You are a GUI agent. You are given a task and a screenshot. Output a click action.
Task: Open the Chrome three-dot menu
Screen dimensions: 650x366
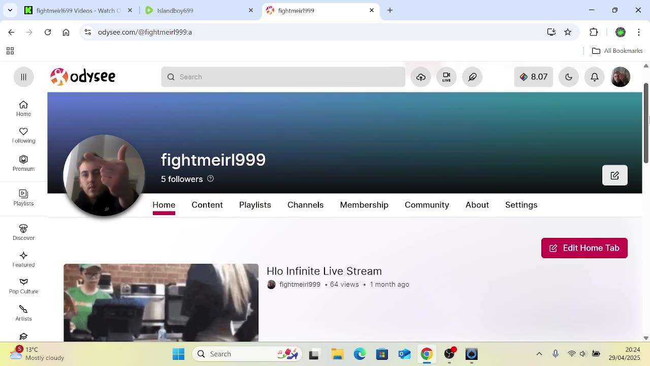[638, 32]
